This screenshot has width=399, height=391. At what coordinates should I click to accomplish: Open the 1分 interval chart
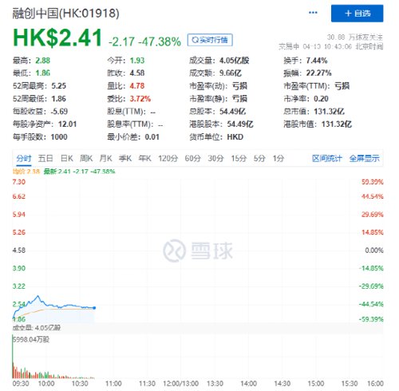point(279,159)
